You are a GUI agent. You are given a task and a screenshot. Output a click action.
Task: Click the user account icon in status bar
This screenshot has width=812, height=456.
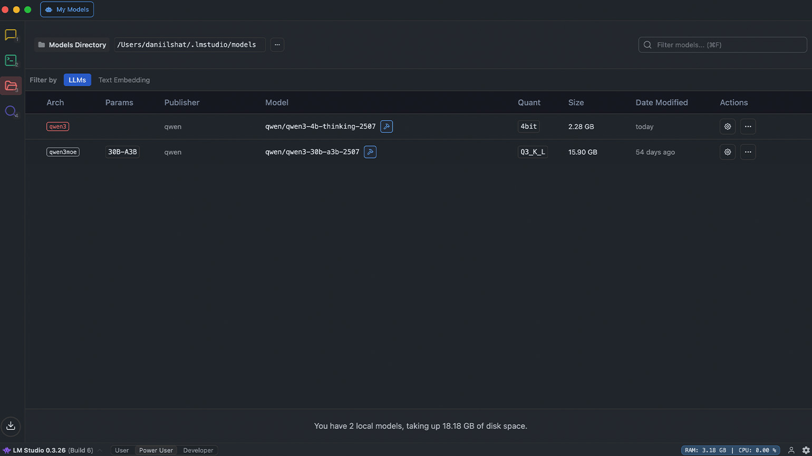[791, 450]
